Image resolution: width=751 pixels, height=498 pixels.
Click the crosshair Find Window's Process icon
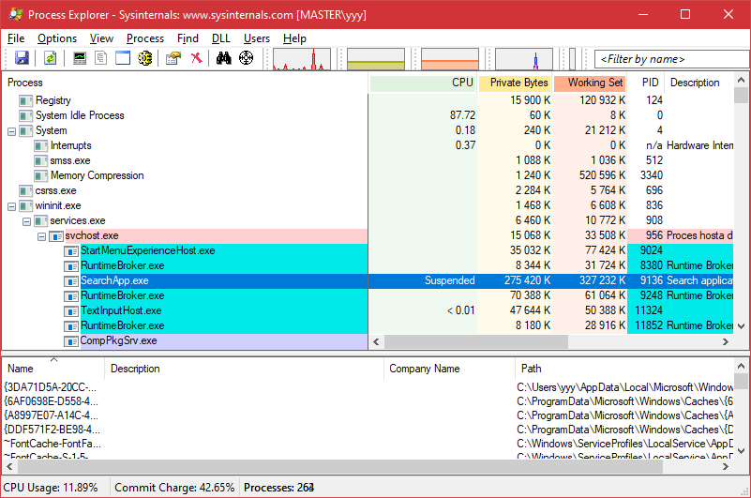[x=247, y=58]
